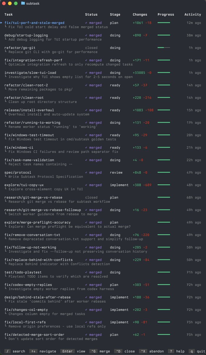
Task: Click the subtask folder icon in title bar
Action: pos(23,3)
